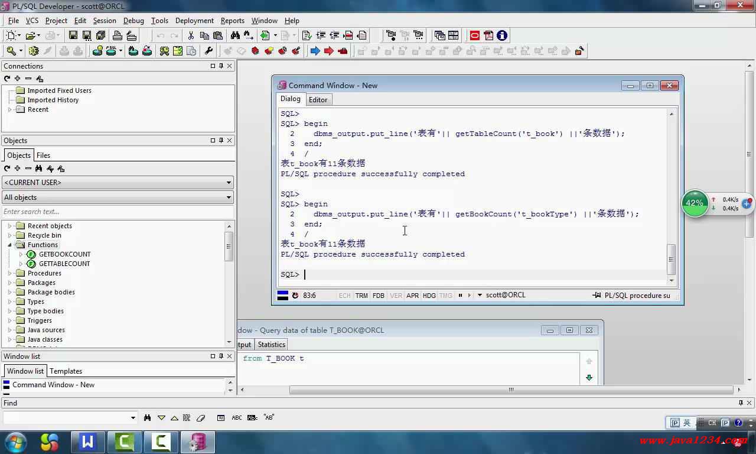Click the red Oracle logo icon
This screenshot has height=454, width=756.
pyautogui.click(x=475, y=35)
